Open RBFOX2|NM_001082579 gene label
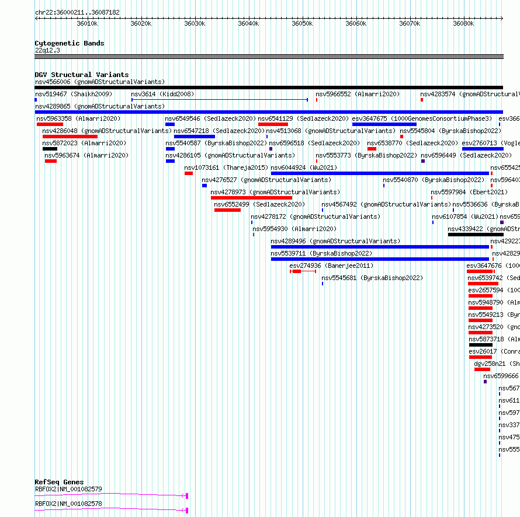 68,489
